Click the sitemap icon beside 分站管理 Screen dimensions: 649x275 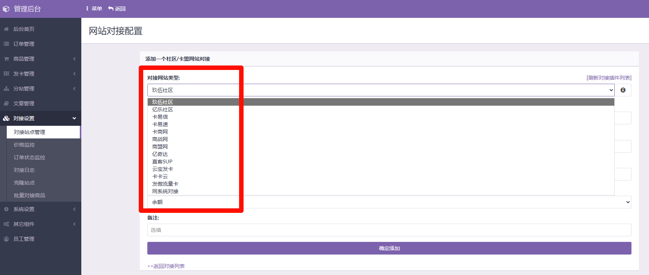tap(6, 89)
